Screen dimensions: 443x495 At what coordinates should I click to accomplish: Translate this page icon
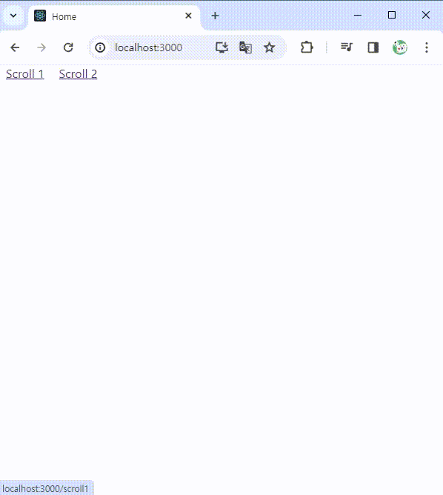[245, 47]
